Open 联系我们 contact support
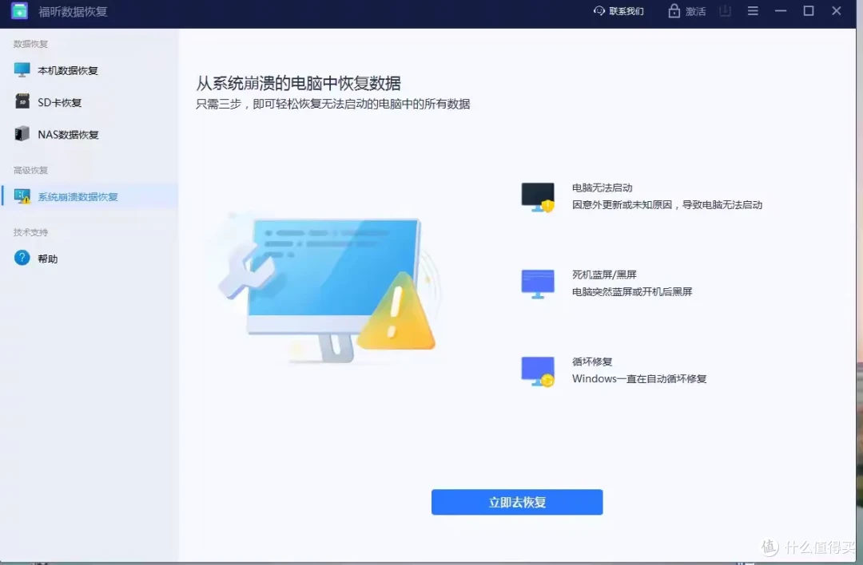 pos(618,11)
